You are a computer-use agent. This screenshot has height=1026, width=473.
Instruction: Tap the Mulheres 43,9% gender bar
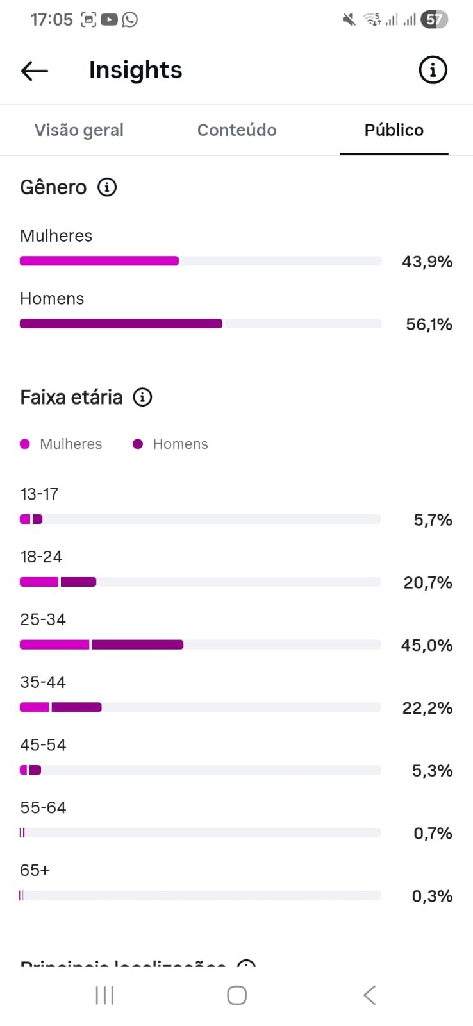201,261
